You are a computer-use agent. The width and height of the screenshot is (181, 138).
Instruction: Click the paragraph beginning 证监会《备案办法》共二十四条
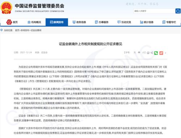click(x=90, y=118)
